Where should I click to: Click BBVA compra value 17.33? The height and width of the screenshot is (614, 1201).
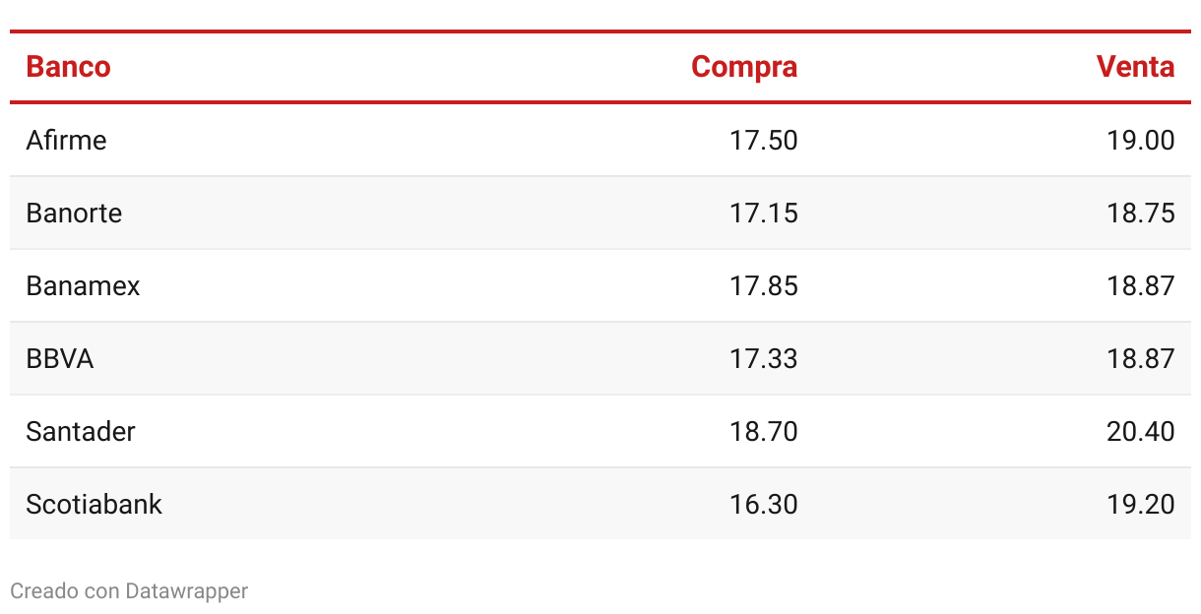764,358
